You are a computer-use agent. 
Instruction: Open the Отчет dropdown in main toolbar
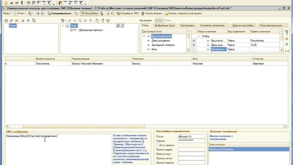pyautogui.click(x=20, y=13)
